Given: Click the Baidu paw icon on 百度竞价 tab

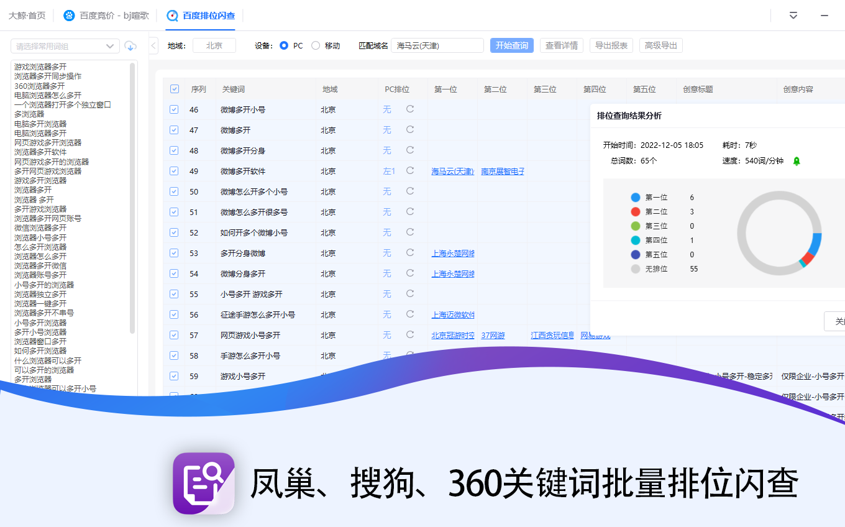Looking at the screenshot, I should click(x=69, y=16).
